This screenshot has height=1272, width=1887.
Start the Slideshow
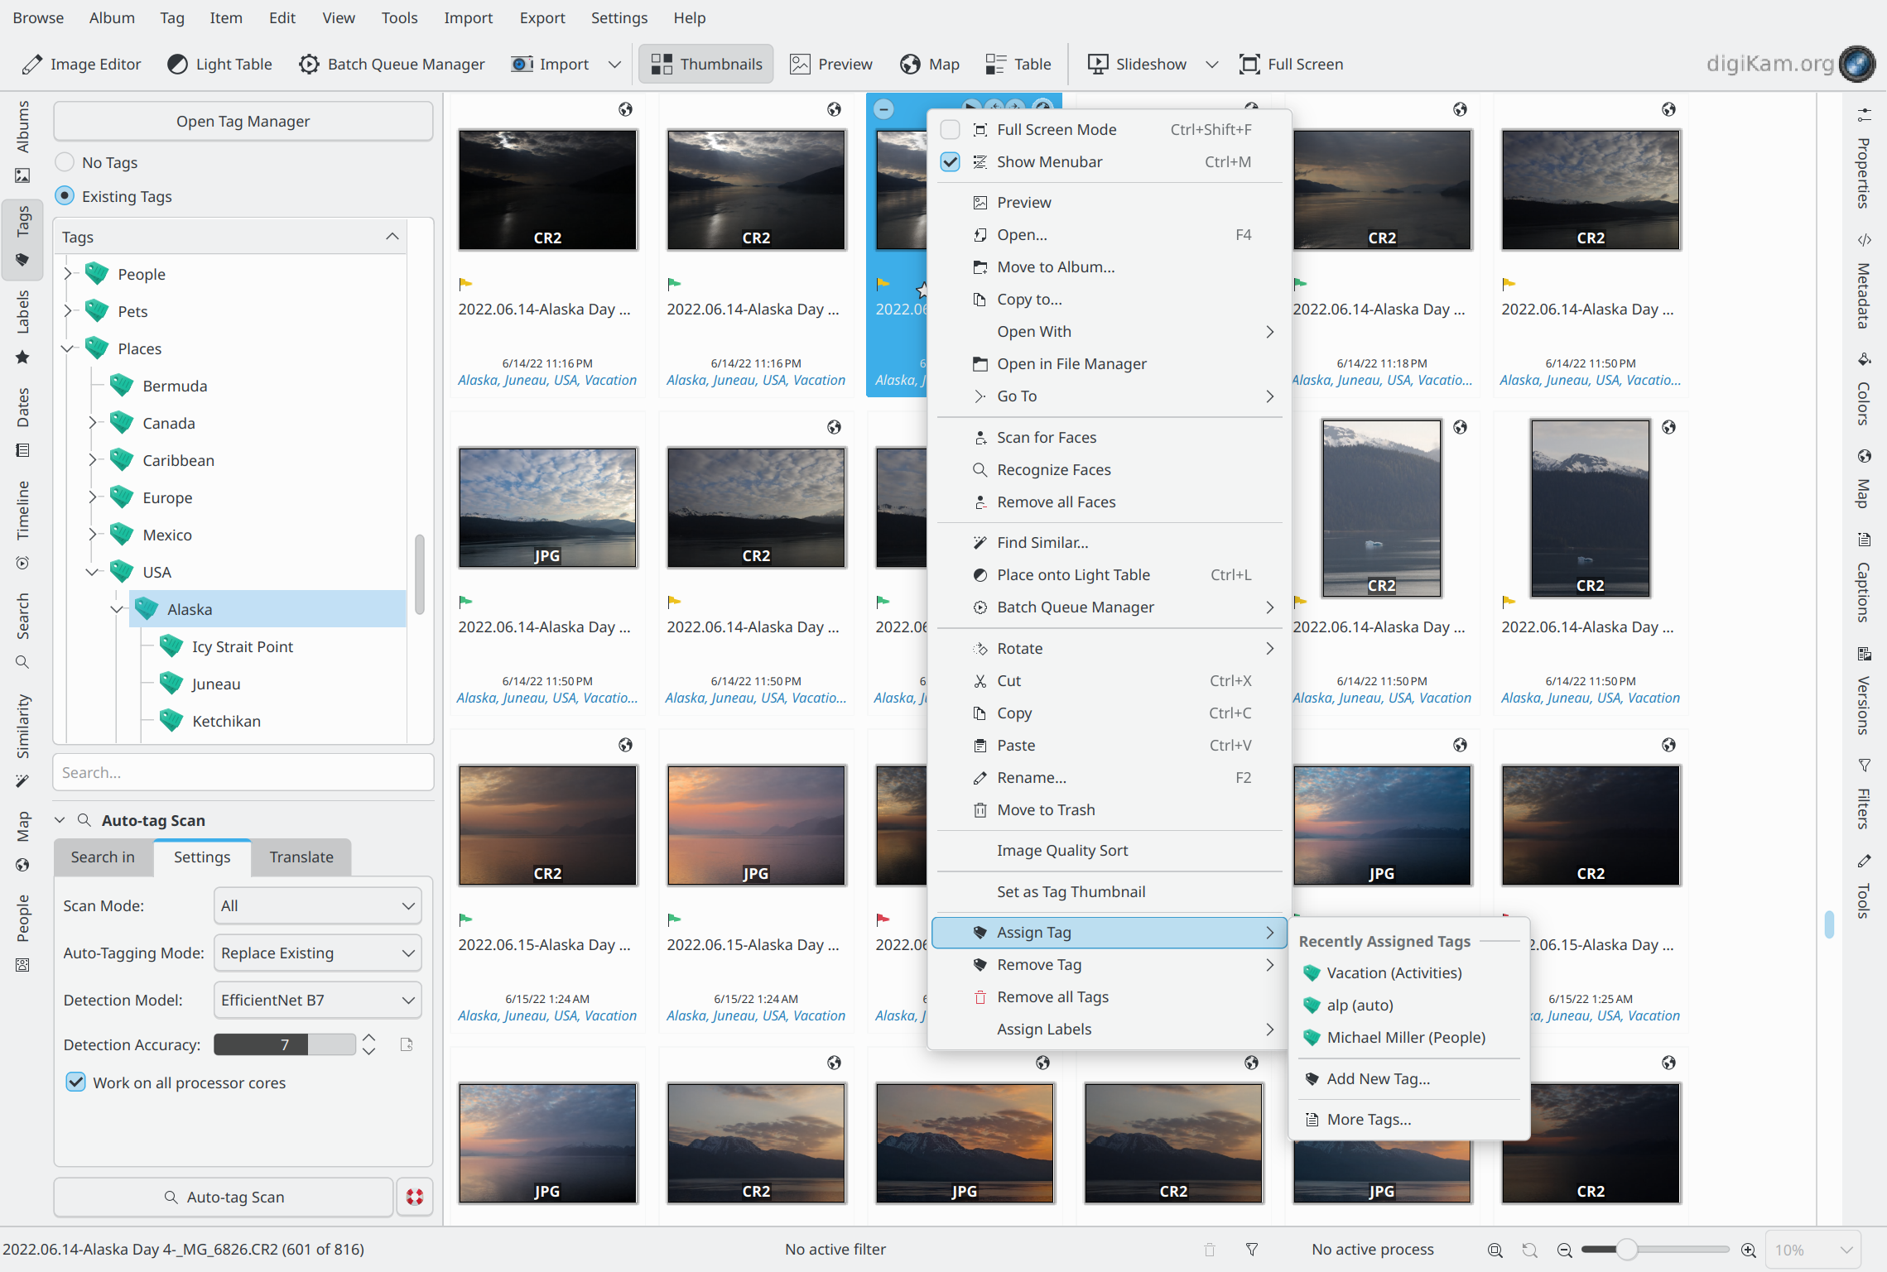click(1137, 64)
